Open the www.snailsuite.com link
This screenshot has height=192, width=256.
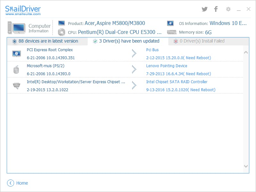(x=23, y=14)
